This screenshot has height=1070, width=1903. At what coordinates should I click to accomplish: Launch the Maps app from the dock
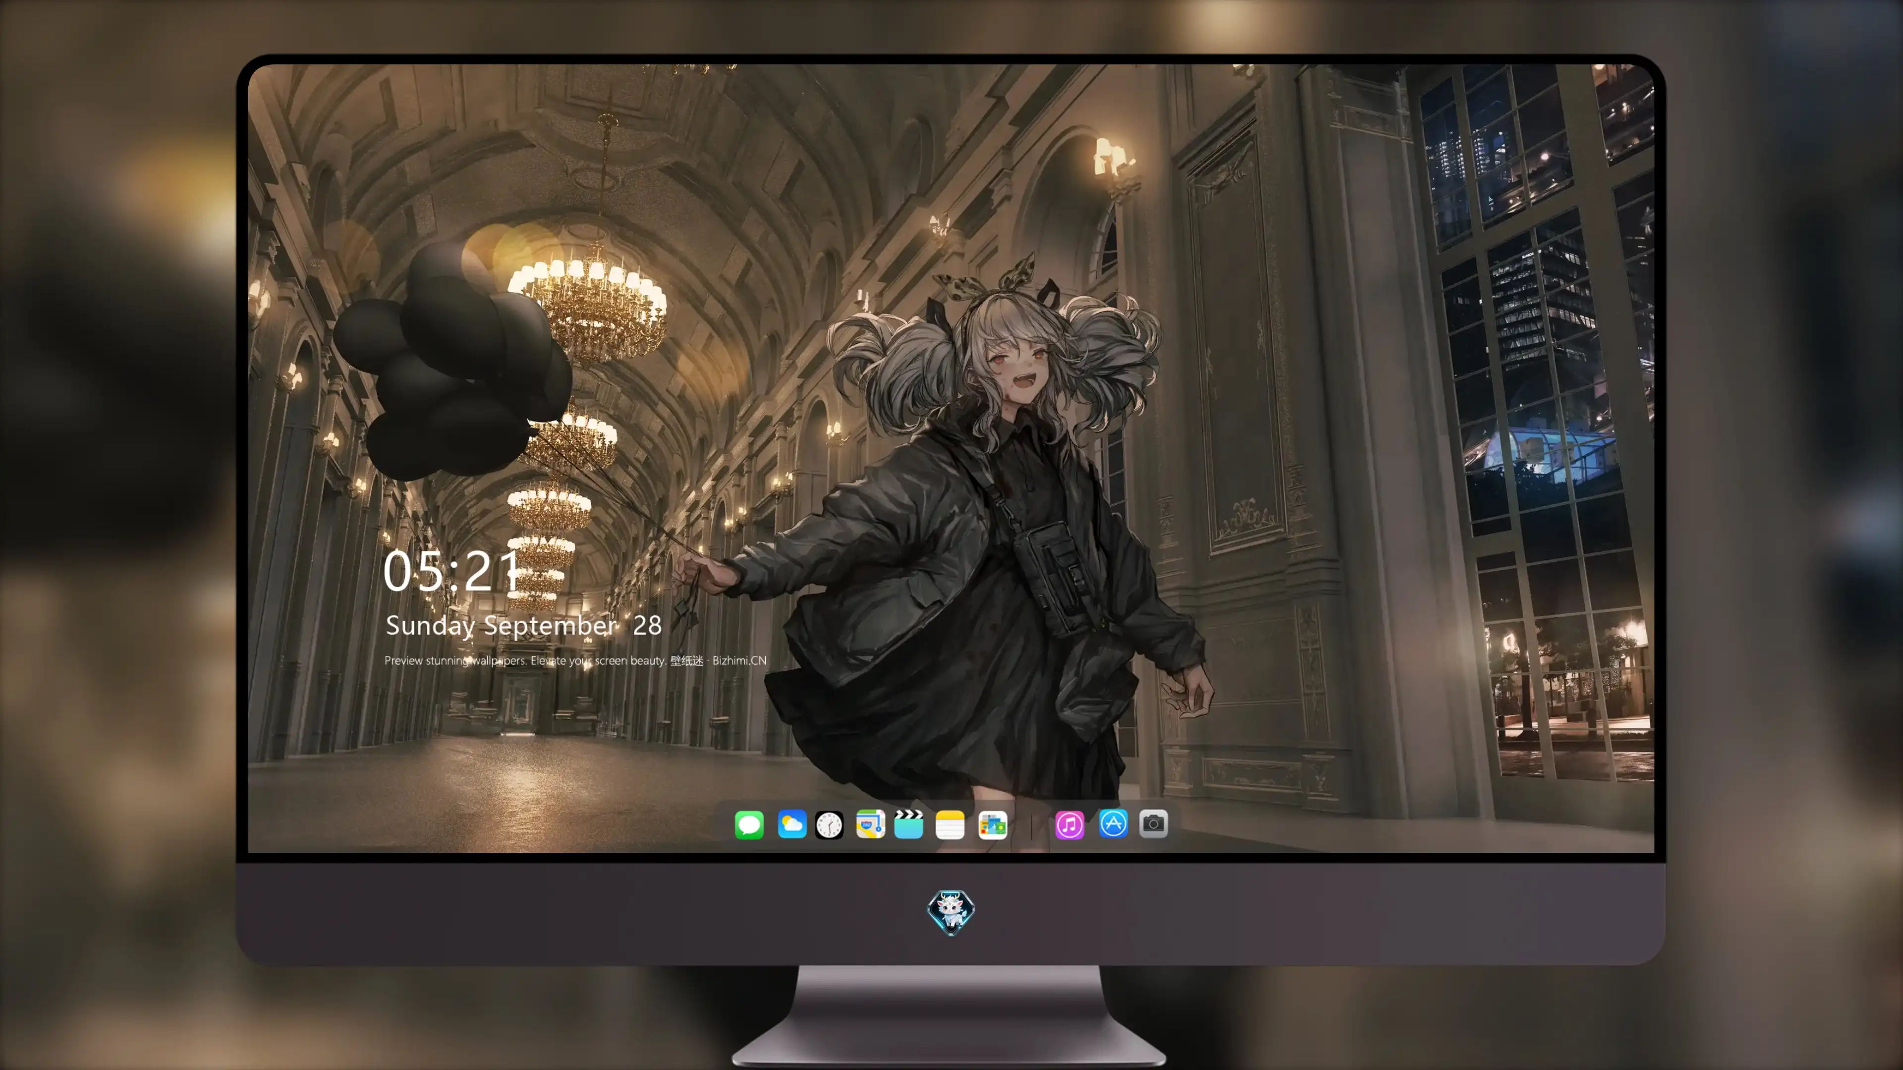tap(870, 824)
